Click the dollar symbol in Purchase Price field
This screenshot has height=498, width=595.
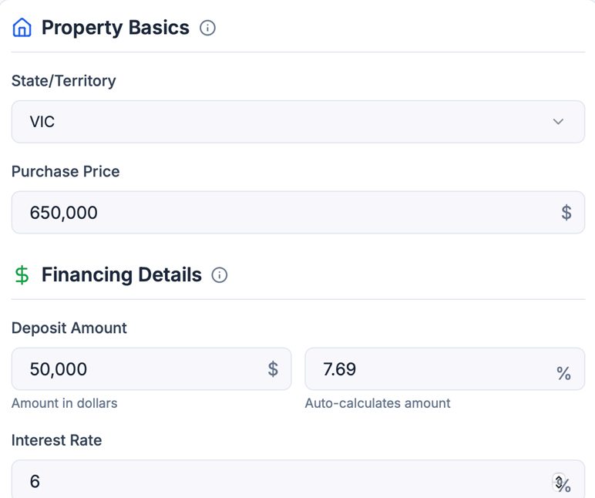pyautogui.click(x=566, y=213)
